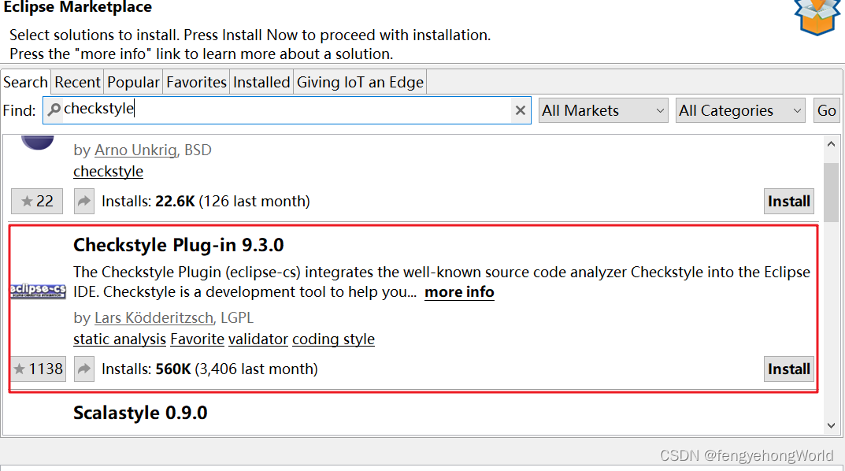Open the Installed tab
The height and width of the screenshot is (471, 845).
tap(261, 83)
